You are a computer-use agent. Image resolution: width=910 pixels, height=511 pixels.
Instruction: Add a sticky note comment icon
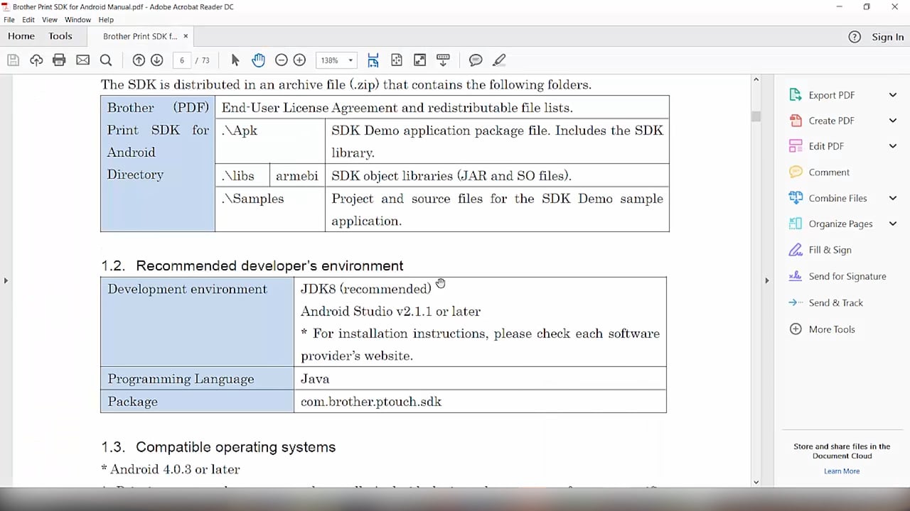click(476, 60)
